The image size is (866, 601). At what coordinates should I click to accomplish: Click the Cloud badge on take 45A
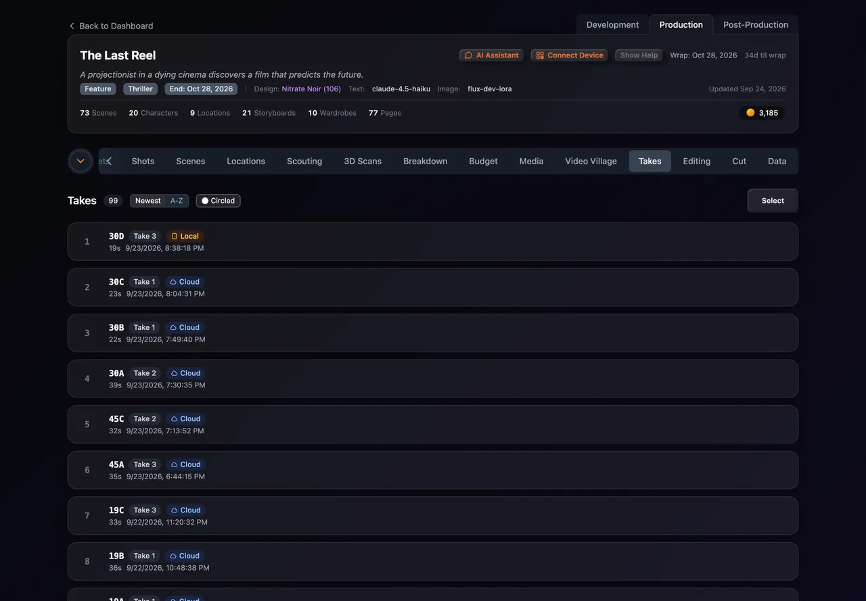click(x=185, y=464)
